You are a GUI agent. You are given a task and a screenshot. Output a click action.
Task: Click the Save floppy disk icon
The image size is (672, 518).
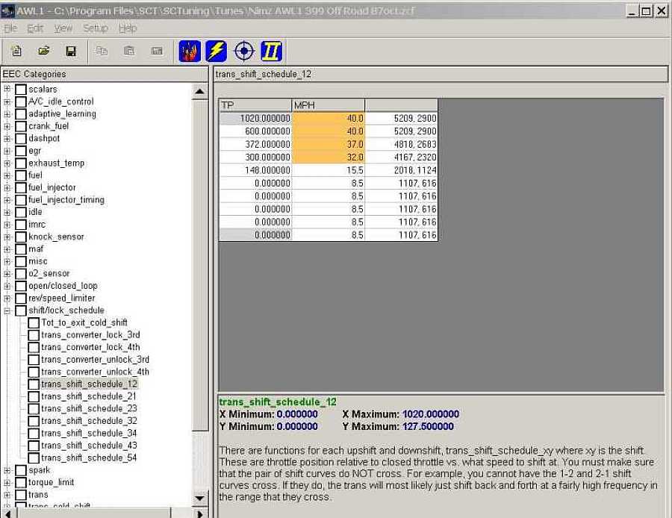coord(71,51)
